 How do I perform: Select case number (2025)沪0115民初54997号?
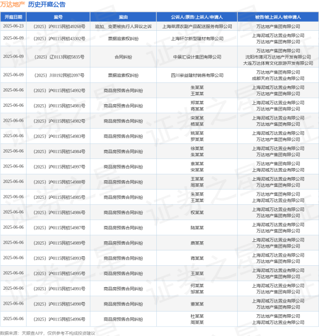[60, 167]
